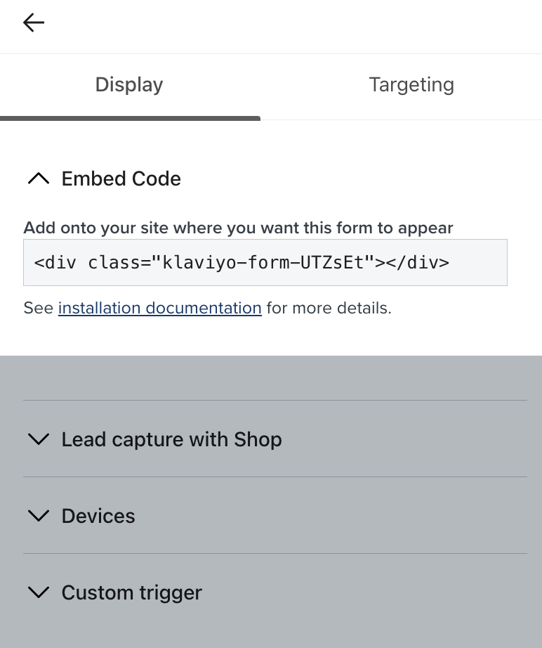This screenshot has width=542, height=648.
Task: Switch to the Targeting tab
Action: click(x=411, y=84)
